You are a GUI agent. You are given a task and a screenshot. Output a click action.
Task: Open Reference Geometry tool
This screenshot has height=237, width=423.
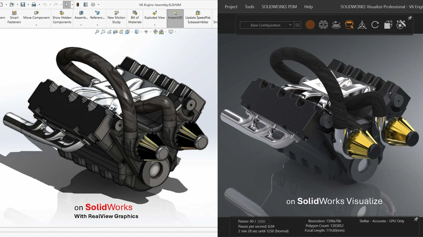click(97, 15)
